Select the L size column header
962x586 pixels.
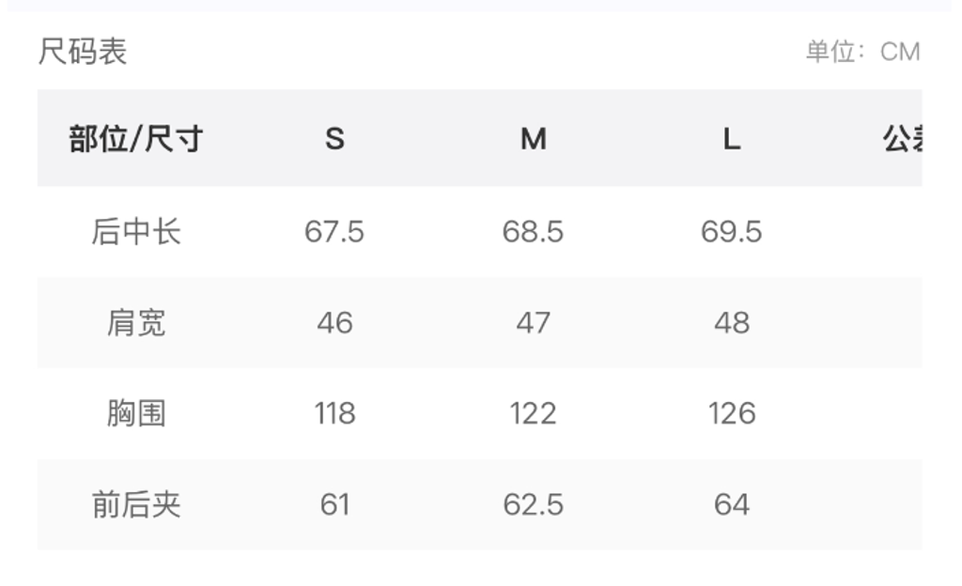(731, 139)
